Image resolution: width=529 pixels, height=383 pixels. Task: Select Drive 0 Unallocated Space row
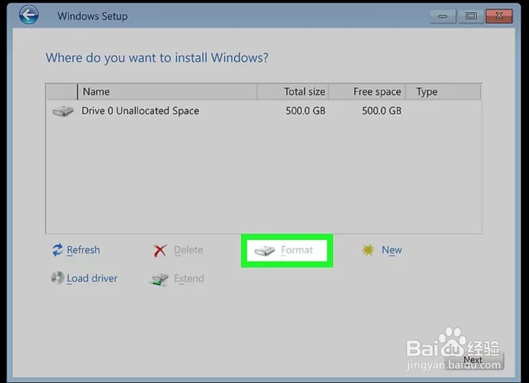click(263, 111)
